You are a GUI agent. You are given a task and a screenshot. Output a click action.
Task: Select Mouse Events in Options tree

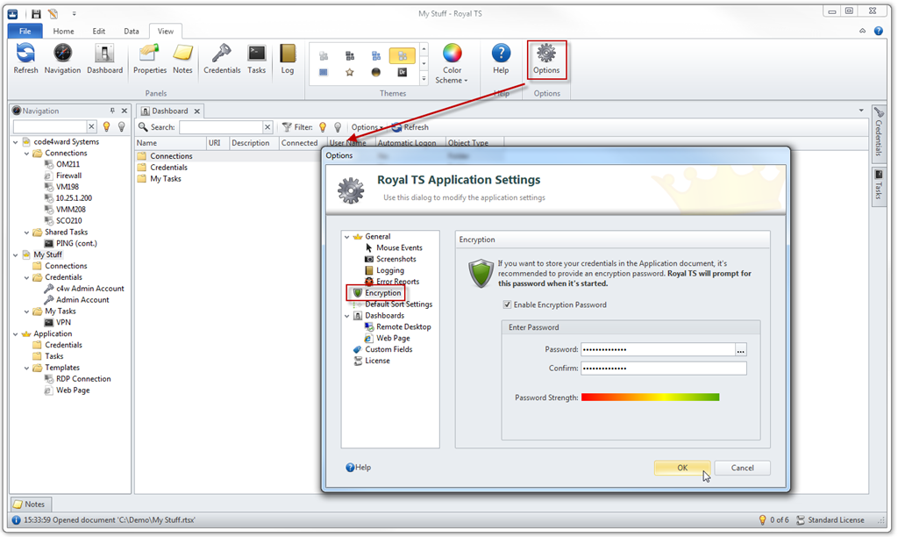point(399,247)
